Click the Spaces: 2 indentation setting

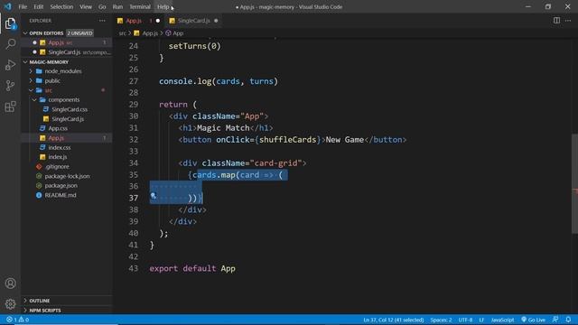tap(441, 320)
